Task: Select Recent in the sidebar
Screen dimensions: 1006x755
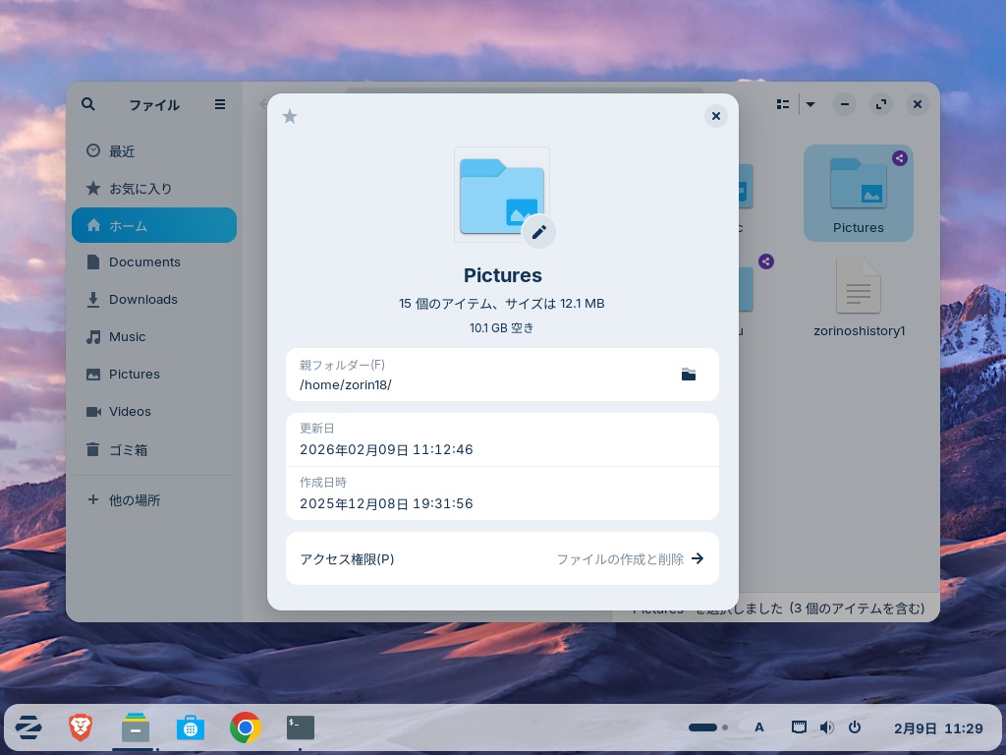Action: [x=122, y=151]
